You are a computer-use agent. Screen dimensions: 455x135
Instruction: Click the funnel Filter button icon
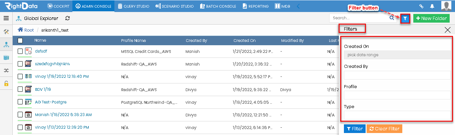(x=405, y=19)
